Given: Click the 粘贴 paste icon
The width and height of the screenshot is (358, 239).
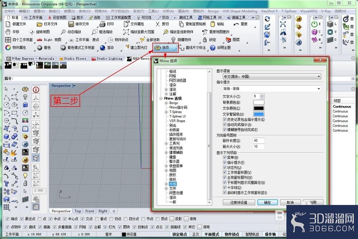Looking at the screenshot, I should [213, 24].
